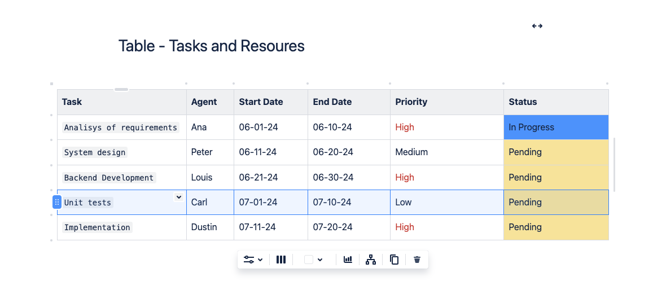Screen dimensions: 653x290
Task: Click the distribute columns icon
Action: coord(281,260)
